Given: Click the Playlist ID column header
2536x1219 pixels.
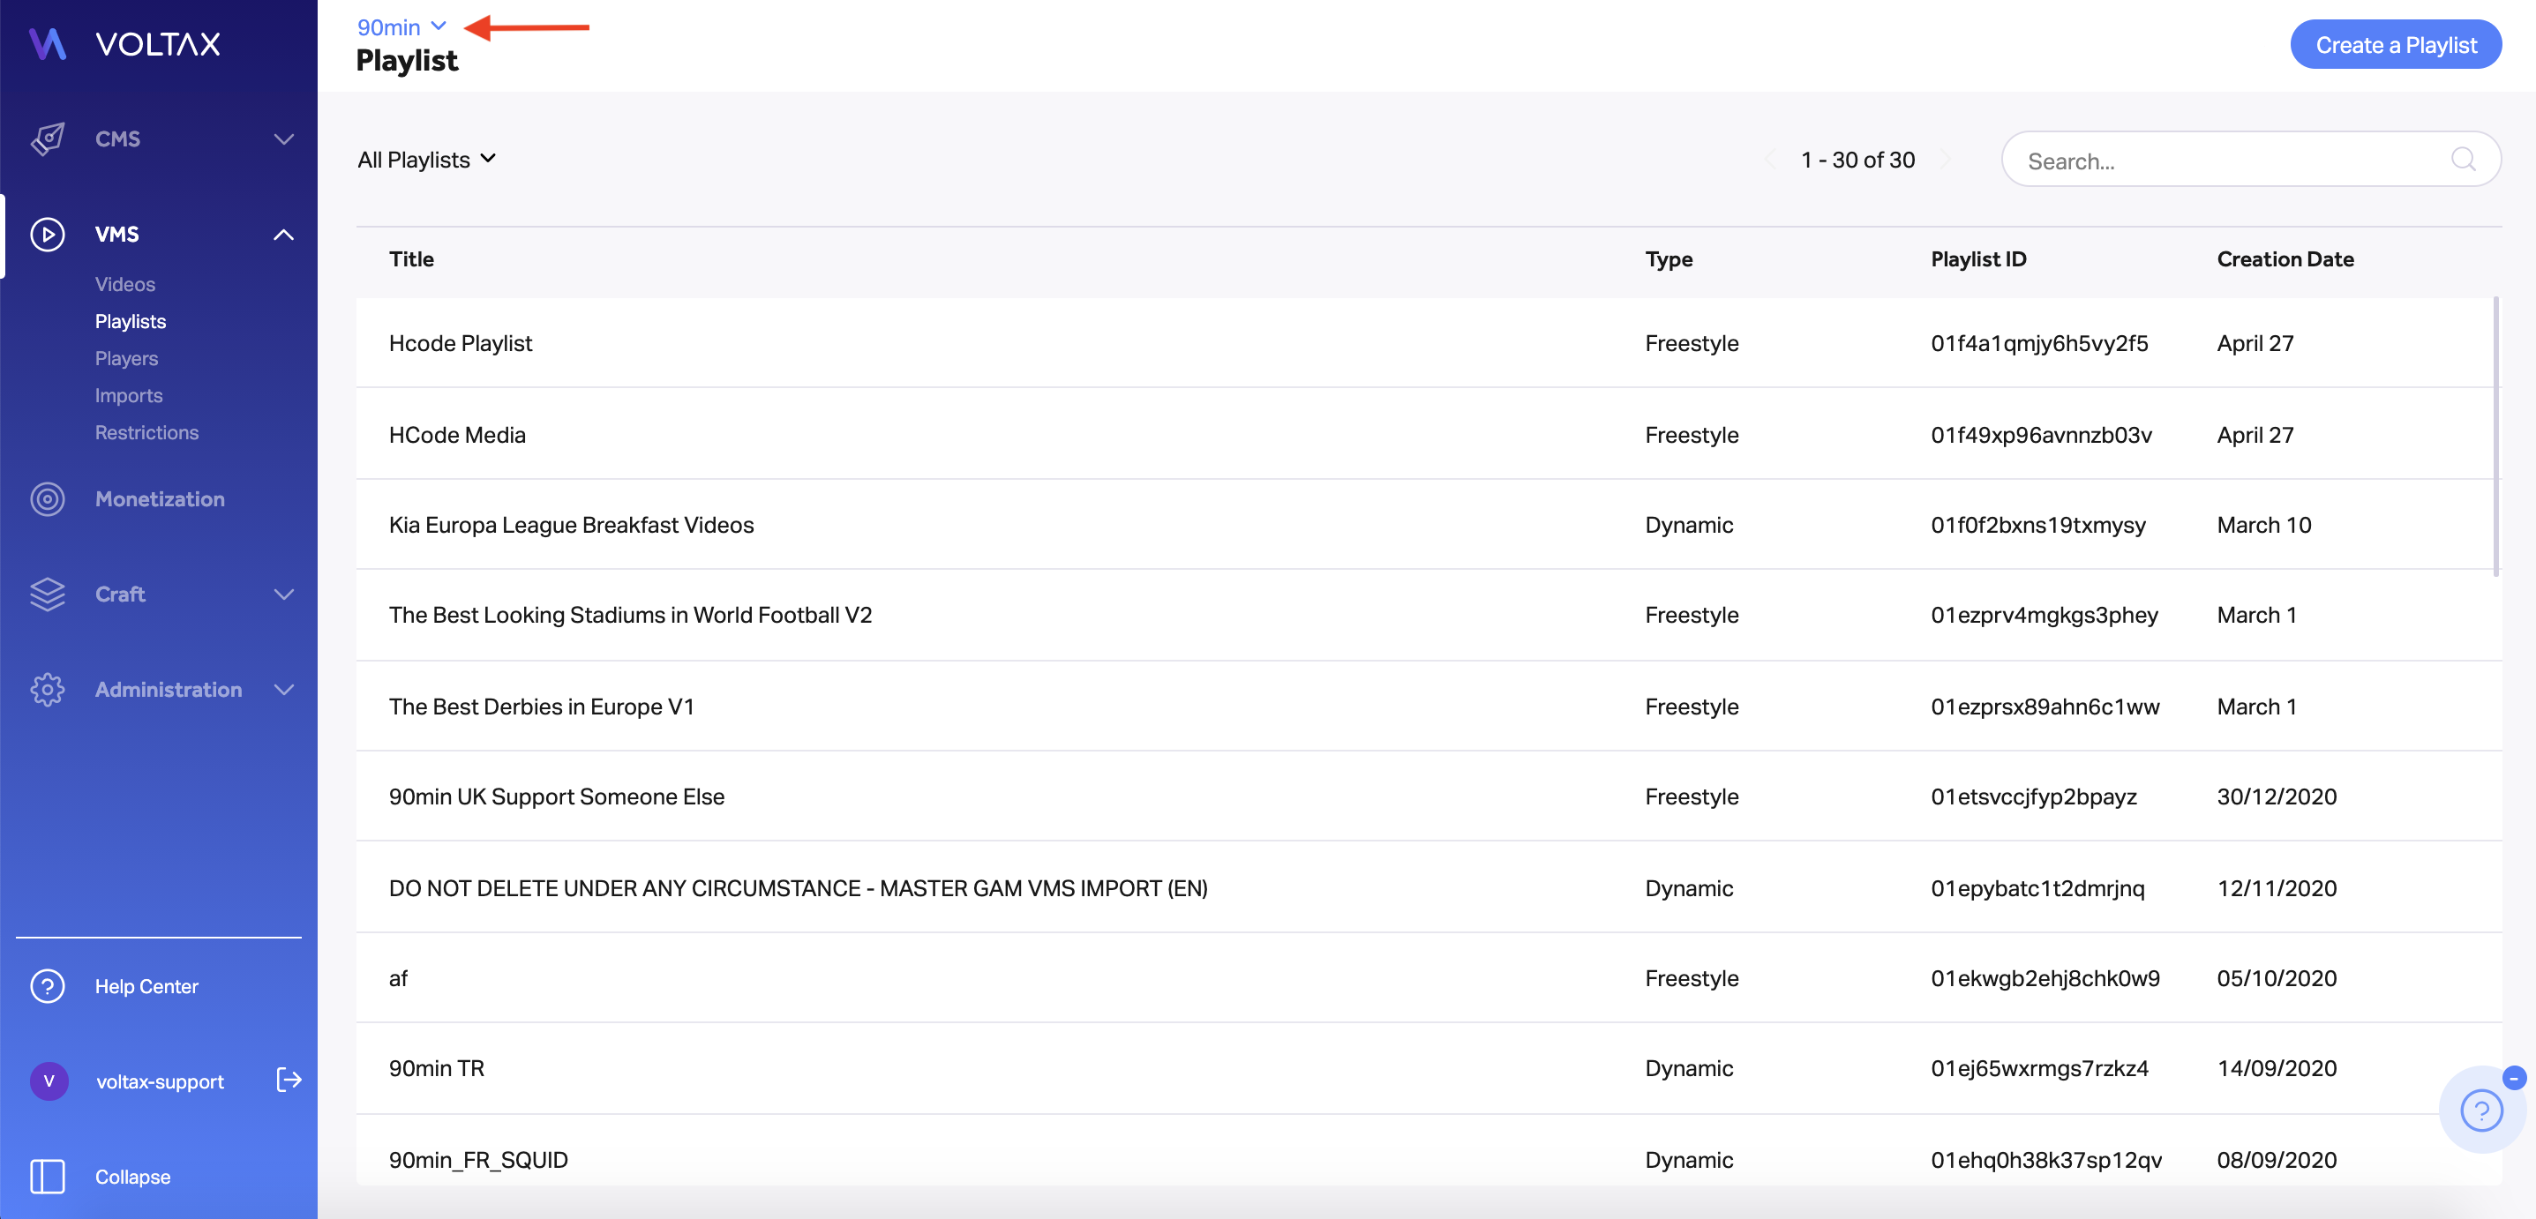Looking at the screenshot, I should 1977,258.
